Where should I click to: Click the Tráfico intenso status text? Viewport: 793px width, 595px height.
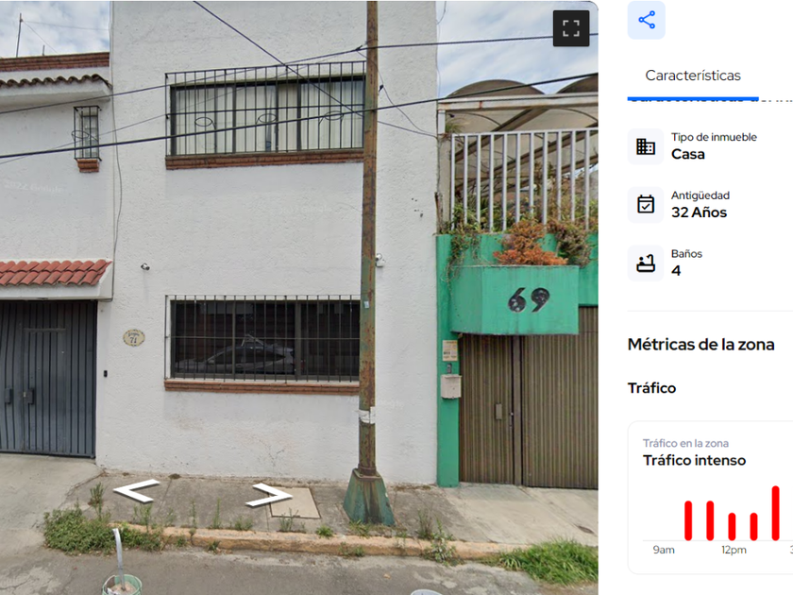click(x=695, y=461)
